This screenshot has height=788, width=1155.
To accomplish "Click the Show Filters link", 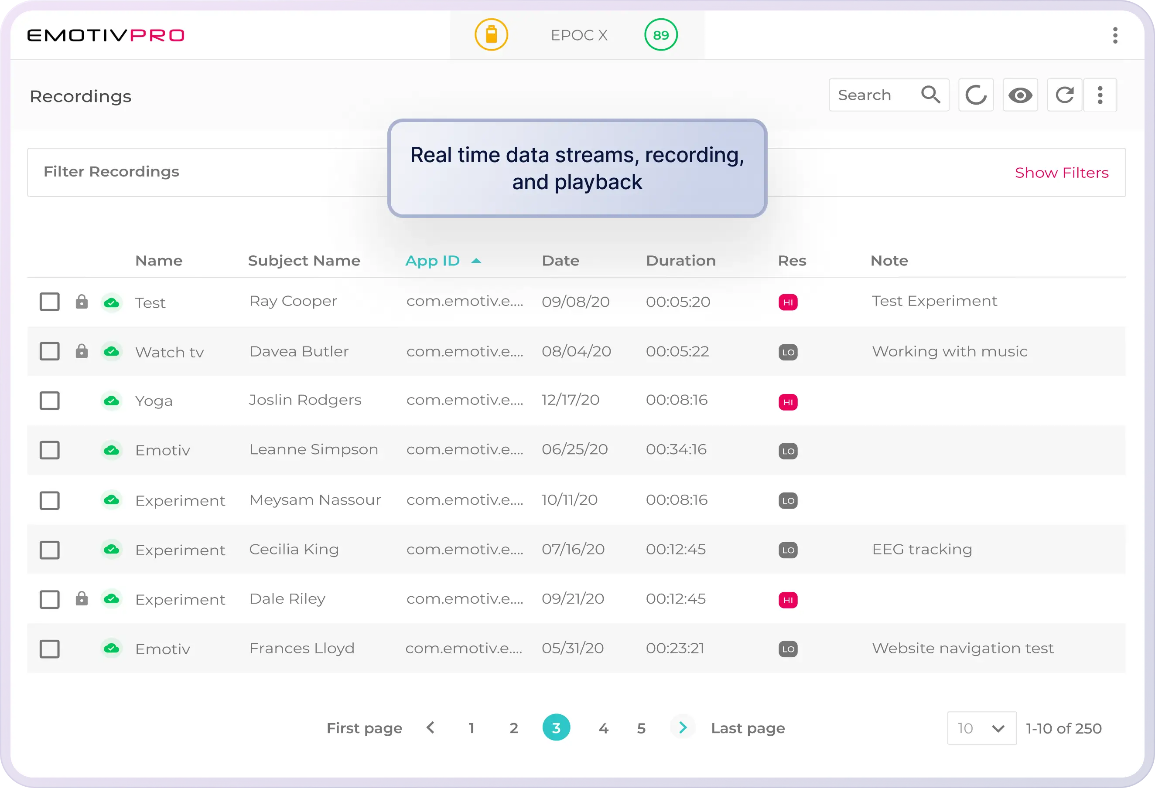I will [x=1062, y=173].
